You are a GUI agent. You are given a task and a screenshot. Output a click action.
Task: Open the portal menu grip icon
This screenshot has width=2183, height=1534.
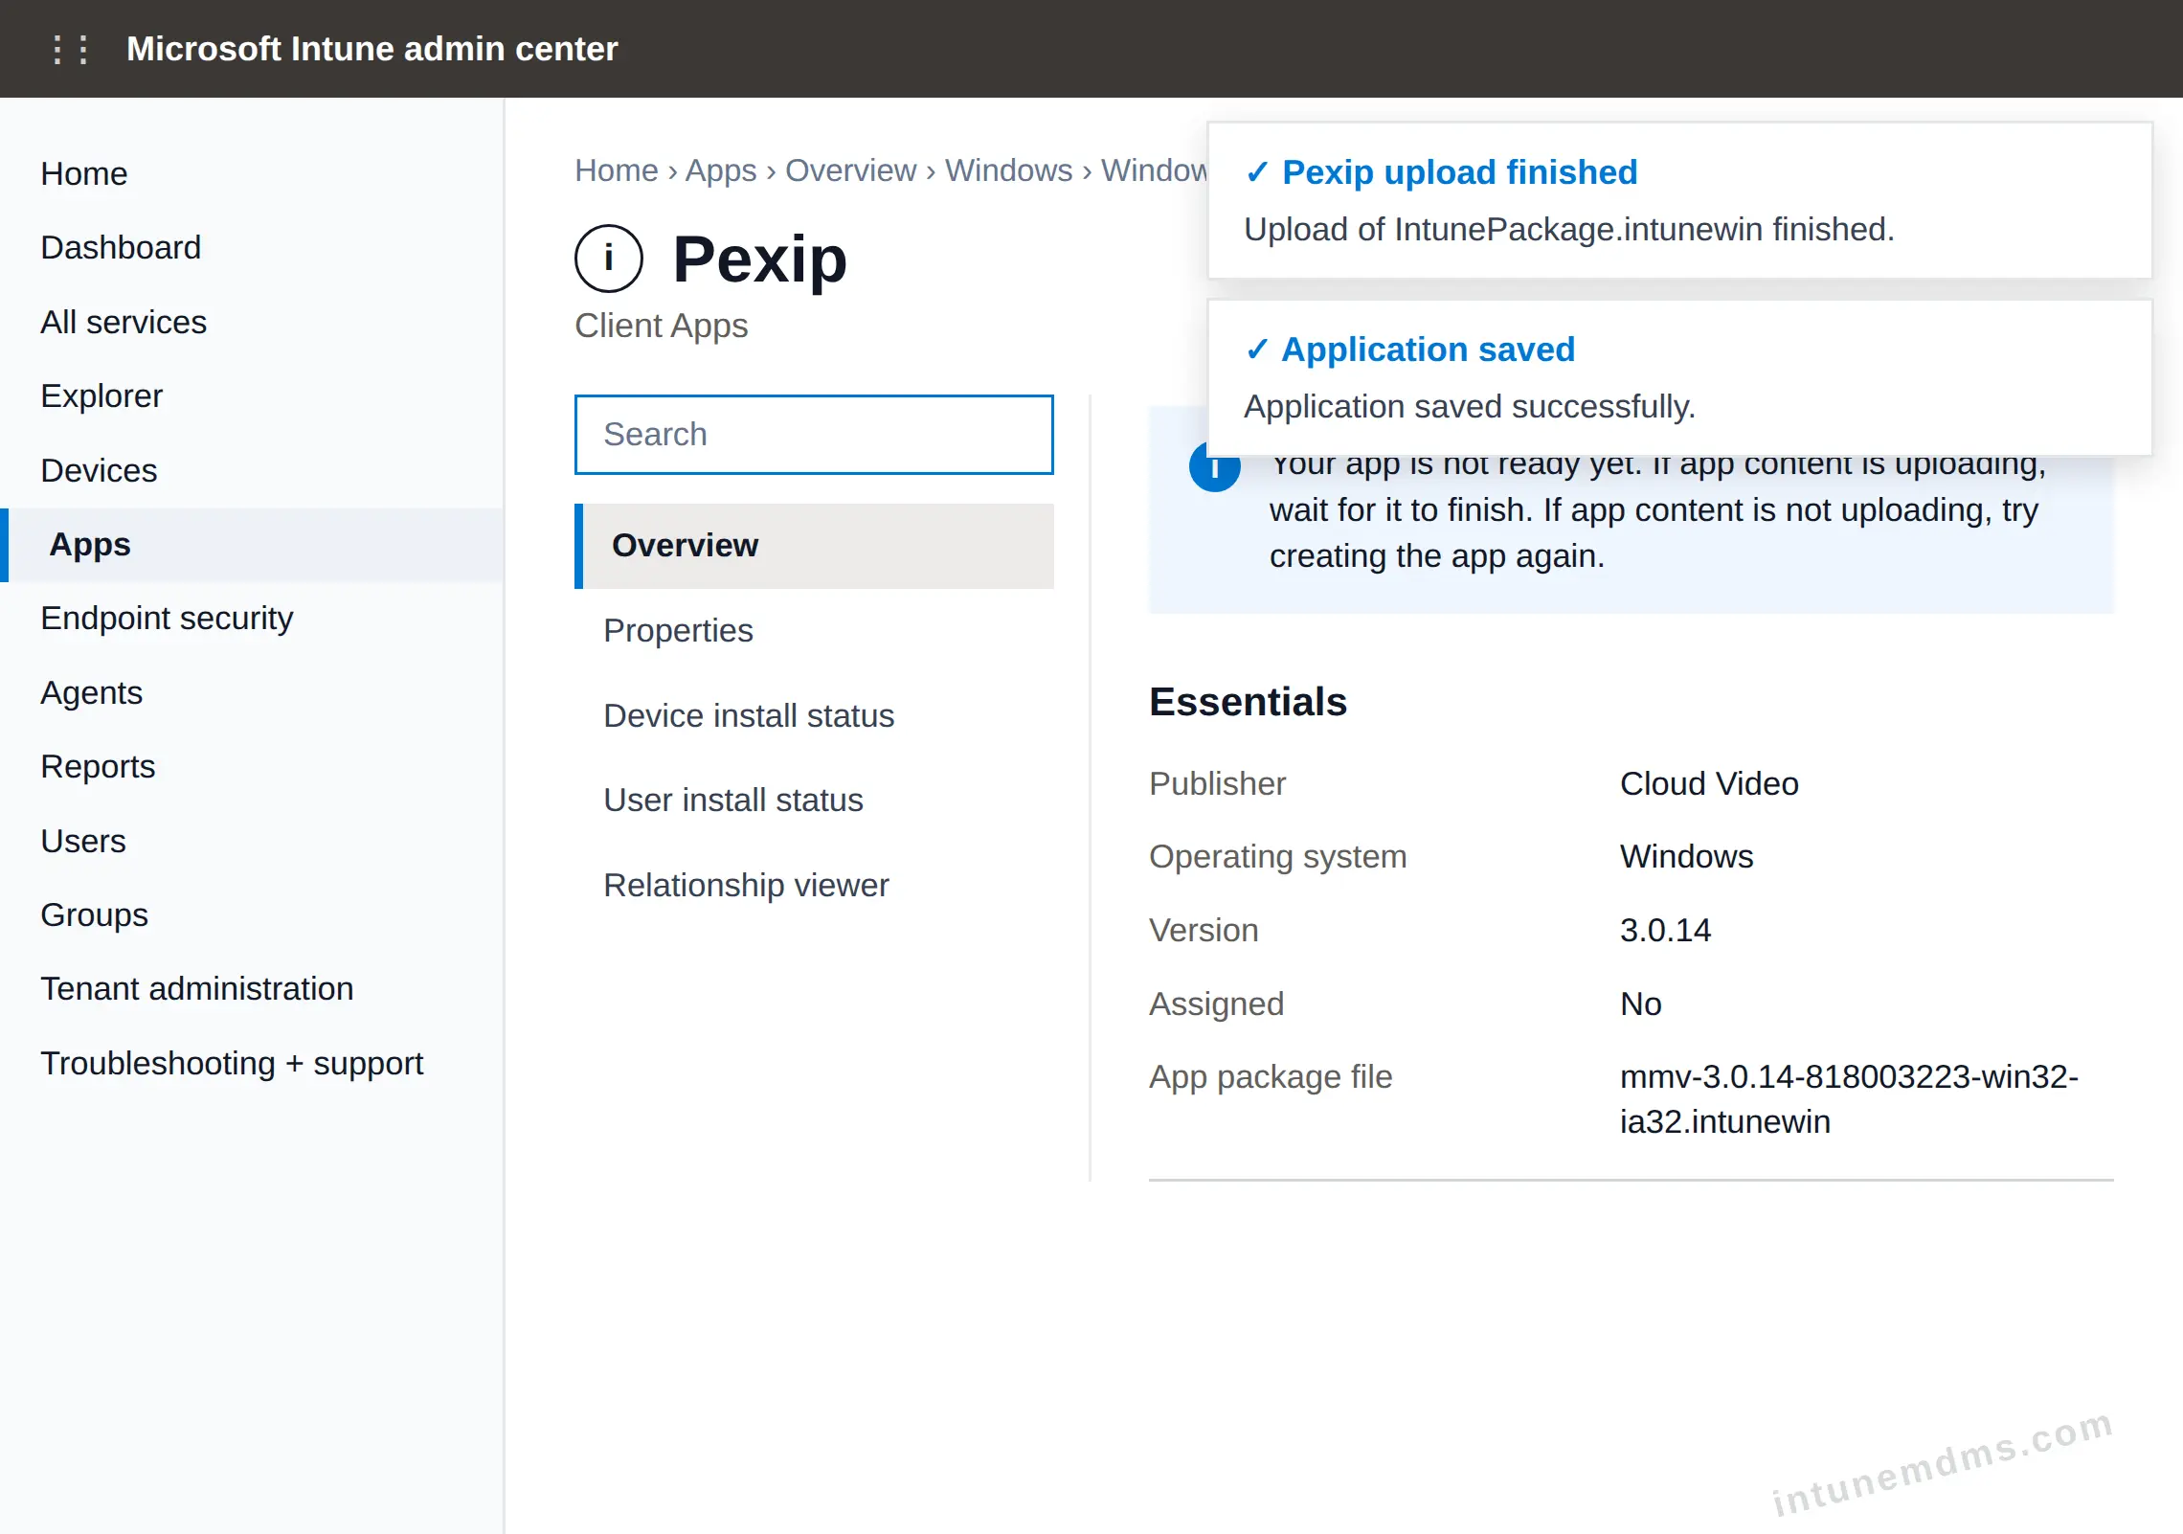tap(70, 49)
